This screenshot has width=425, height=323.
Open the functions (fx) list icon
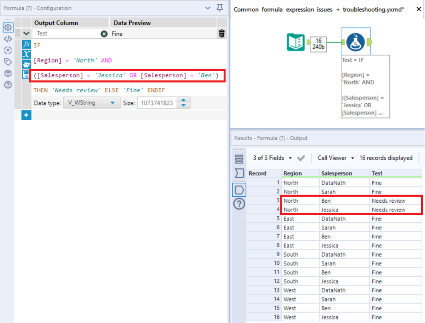tap(26, 44)
